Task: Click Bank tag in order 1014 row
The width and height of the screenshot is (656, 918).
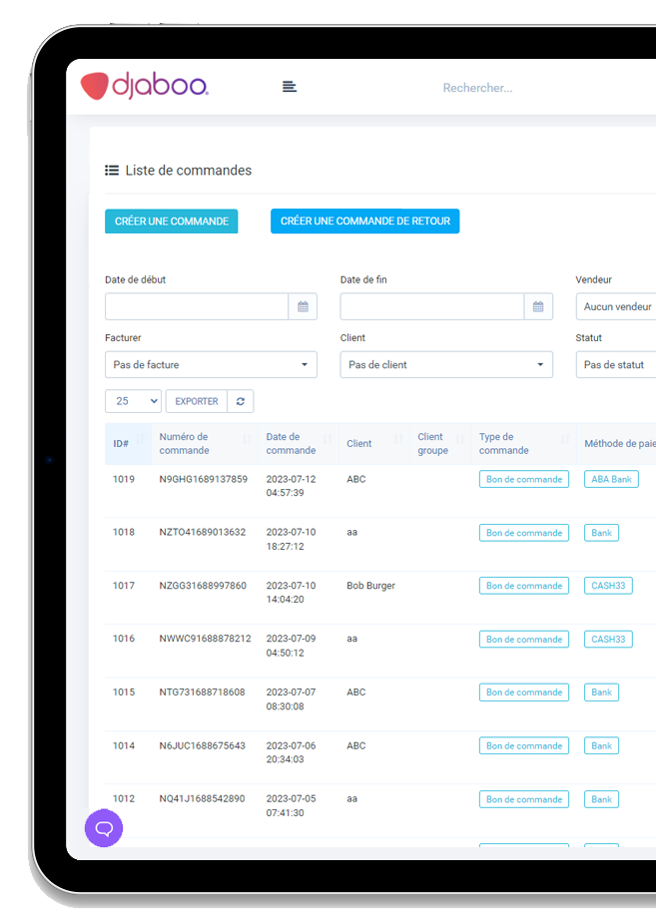Action: tap(601, 746)
